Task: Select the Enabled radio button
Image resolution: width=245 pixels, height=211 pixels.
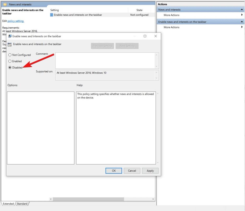Action: [x=10, y=61]
